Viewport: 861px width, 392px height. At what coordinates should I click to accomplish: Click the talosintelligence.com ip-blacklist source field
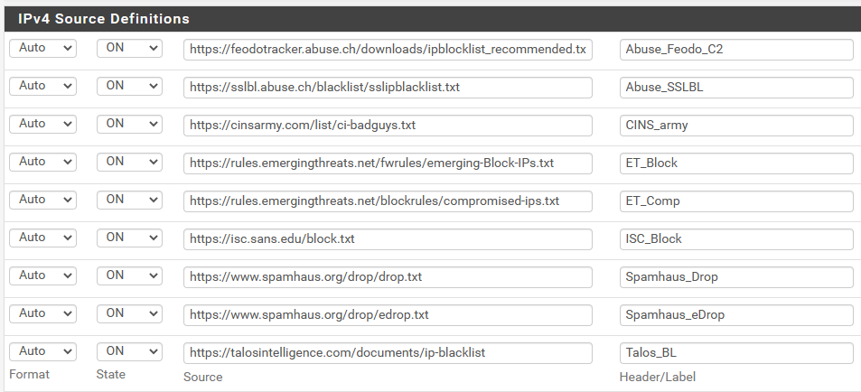388,352
